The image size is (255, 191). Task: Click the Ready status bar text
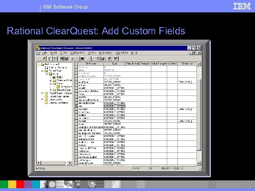[x=40, y=168]
